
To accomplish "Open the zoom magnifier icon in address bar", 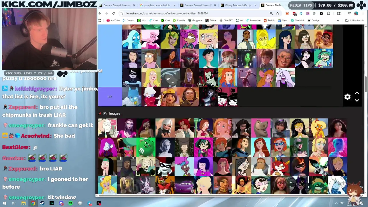I will coord(271,13).
